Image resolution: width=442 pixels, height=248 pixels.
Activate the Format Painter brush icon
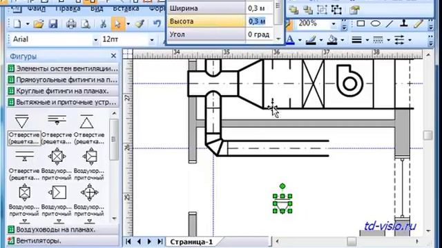[x=140, y=24]
